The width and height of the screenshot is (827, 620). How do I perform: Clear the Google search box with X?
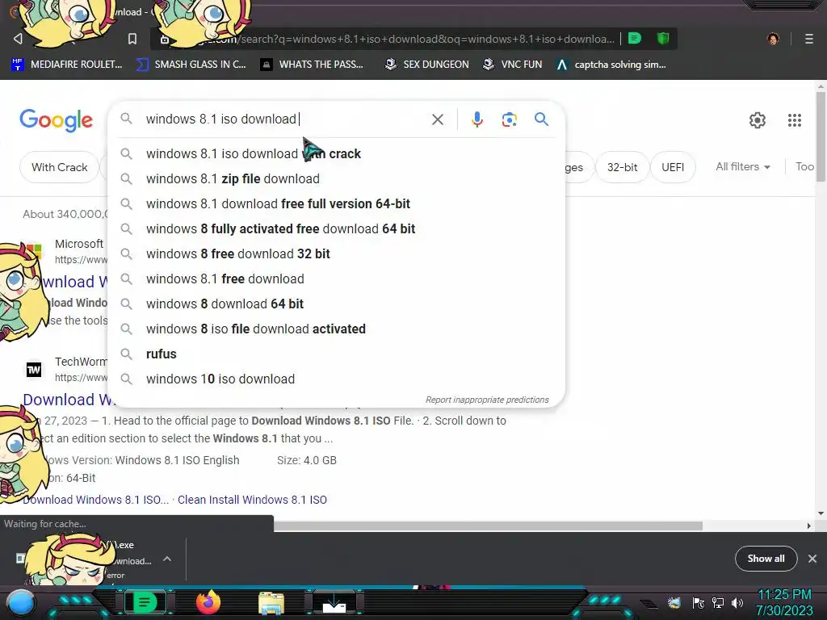pyautogui.click(x=437, y=119)
